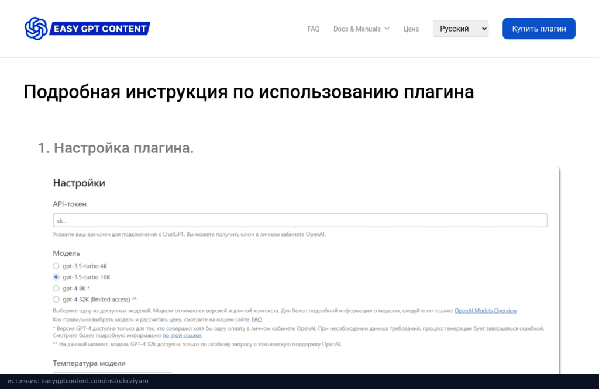The image size is (599, 389).
Task: Click the '1. Настройка плагина.' heading
Action: coord(116,148)
